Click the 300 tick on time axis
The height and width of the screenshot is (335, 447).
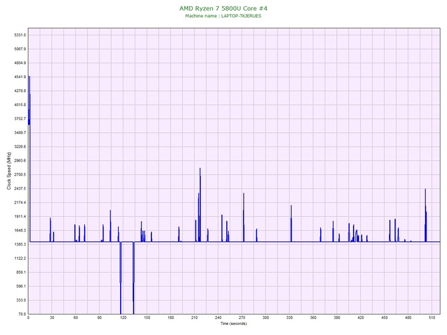(x=266, y=318)
